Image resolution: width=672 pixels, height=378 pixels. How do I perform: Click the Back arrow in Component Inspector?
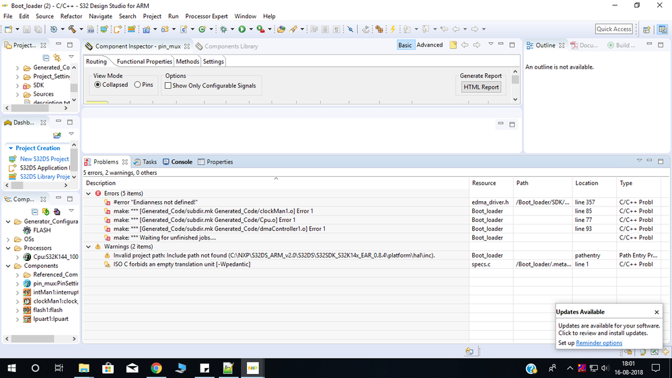[x=465, y=45]
